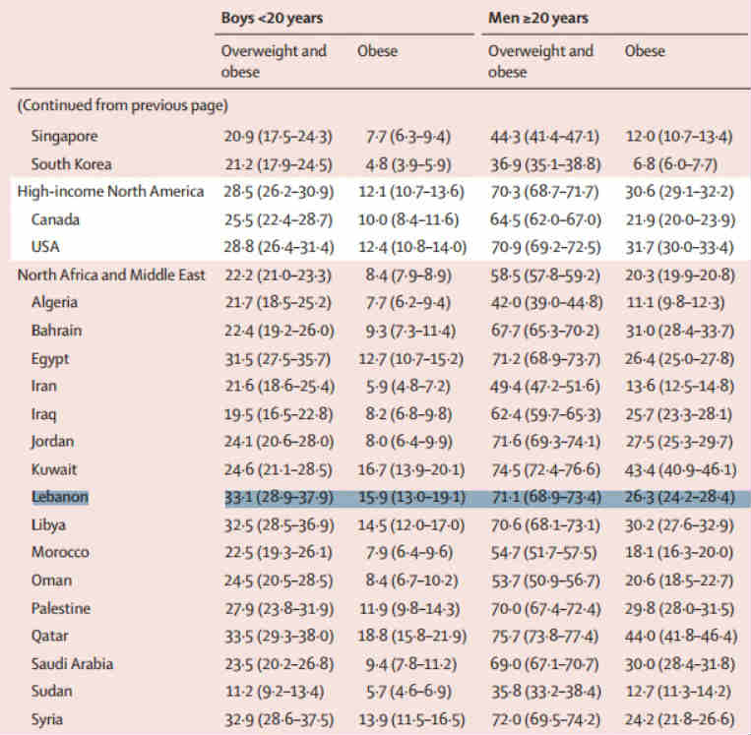The image size is (751, 735).
Task: Click the 'High-income North America' region label
Action: pos(110,191)
